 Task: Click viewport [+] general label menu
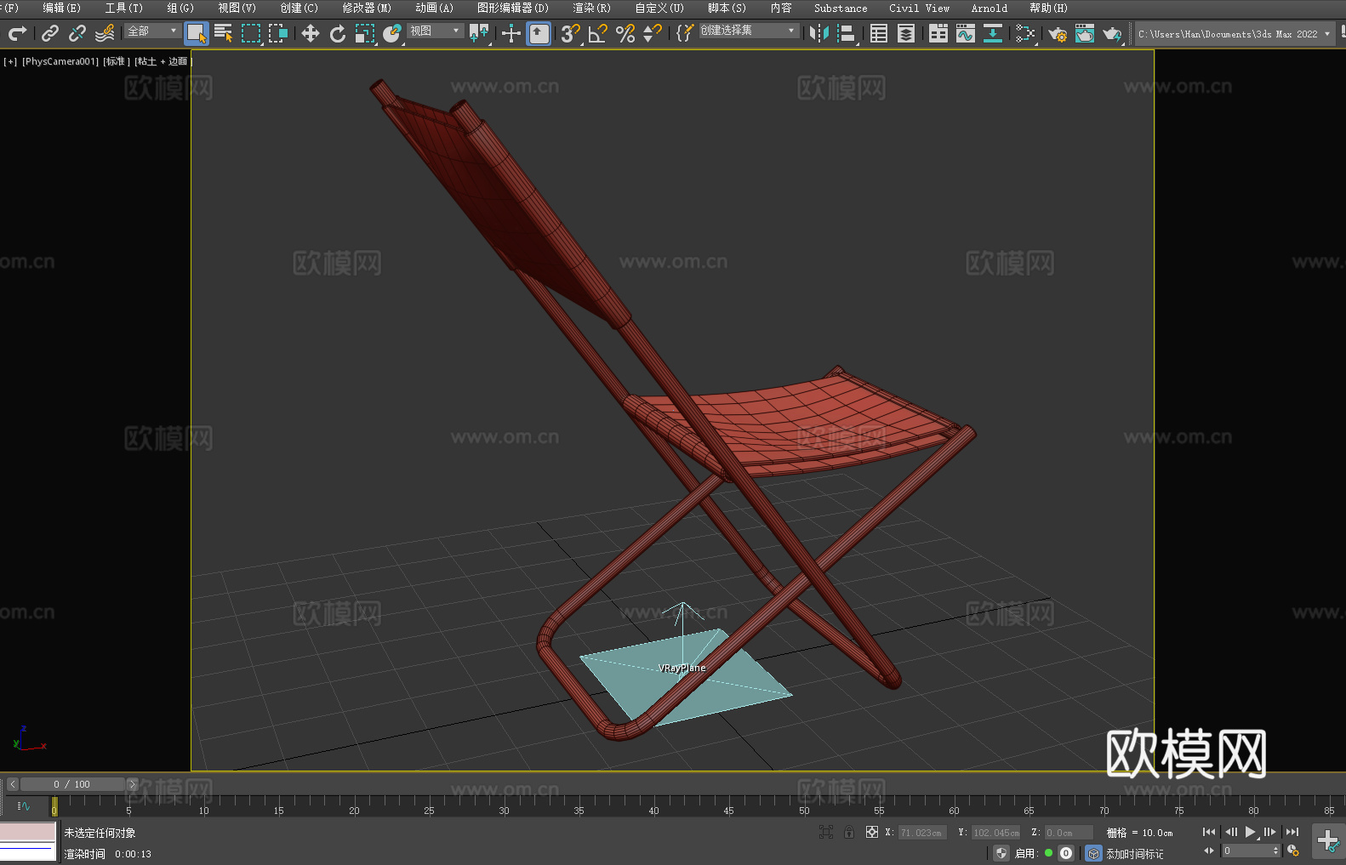[10, 61]
